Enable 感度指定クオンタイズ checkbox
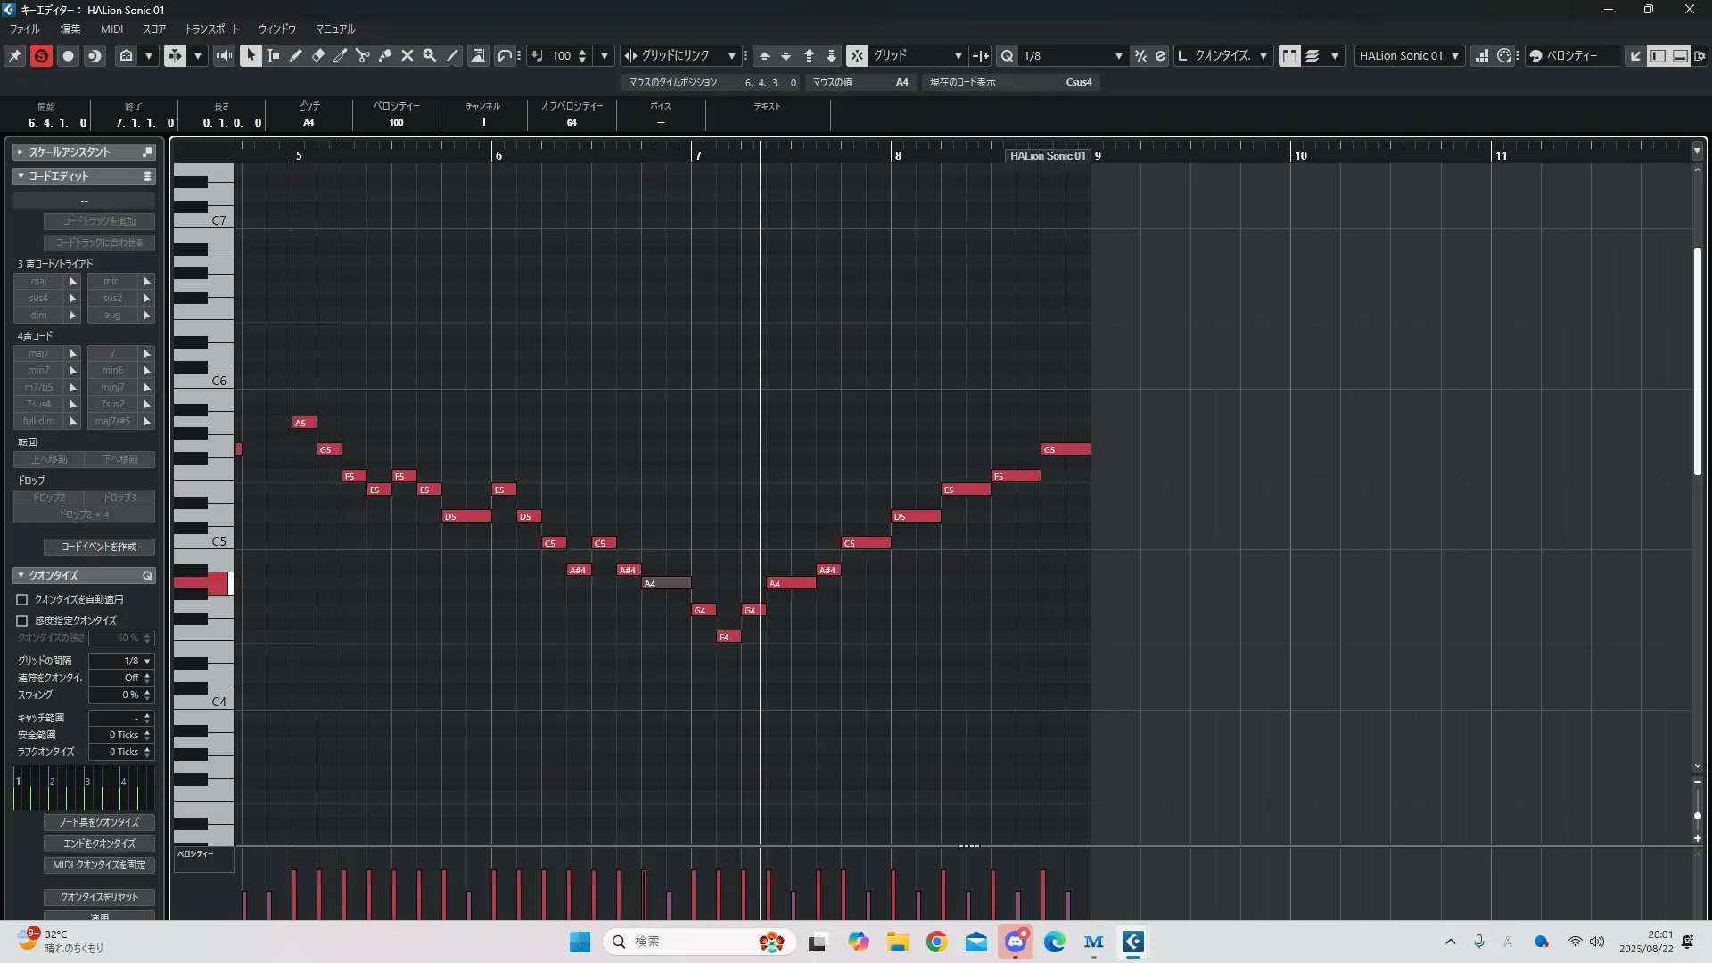Screen dimensions: 1712x963 (x=22, y=621)
